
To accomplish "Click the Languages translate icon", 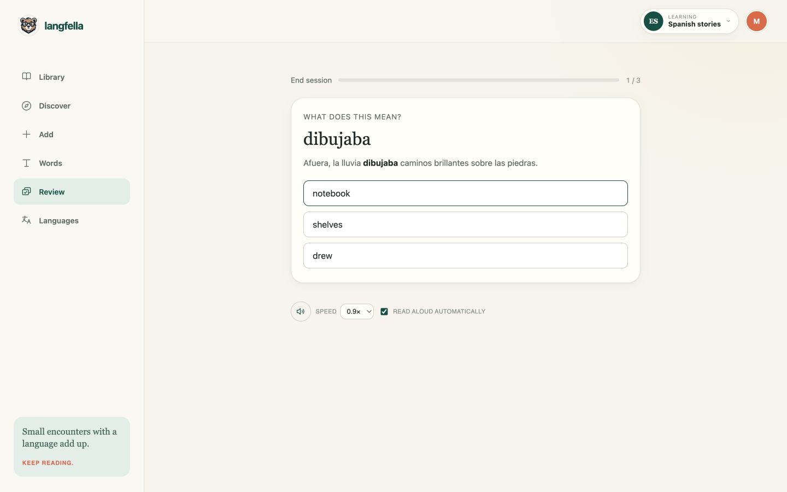I will 26,220.
